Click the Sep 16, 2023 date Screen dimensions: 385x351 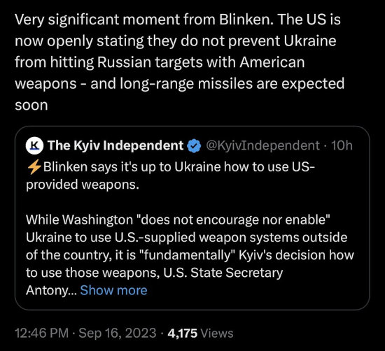118,333
